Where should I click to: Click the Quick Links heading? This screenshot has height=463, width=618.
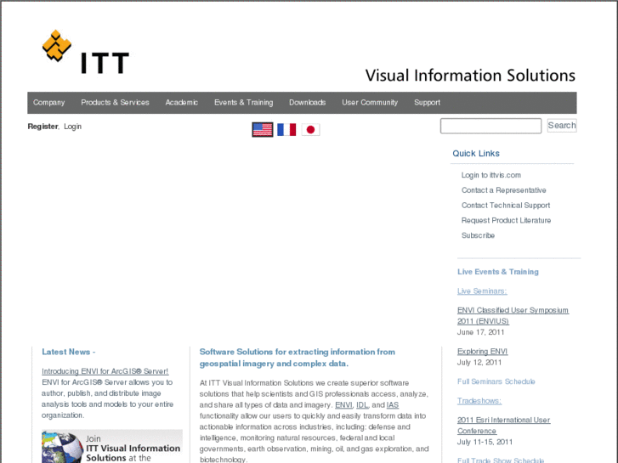coord(476,154)
